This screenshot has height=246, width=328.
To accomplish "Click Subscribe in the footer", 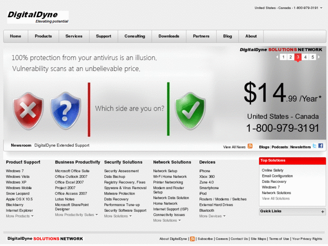I will [x=205, y=239].
